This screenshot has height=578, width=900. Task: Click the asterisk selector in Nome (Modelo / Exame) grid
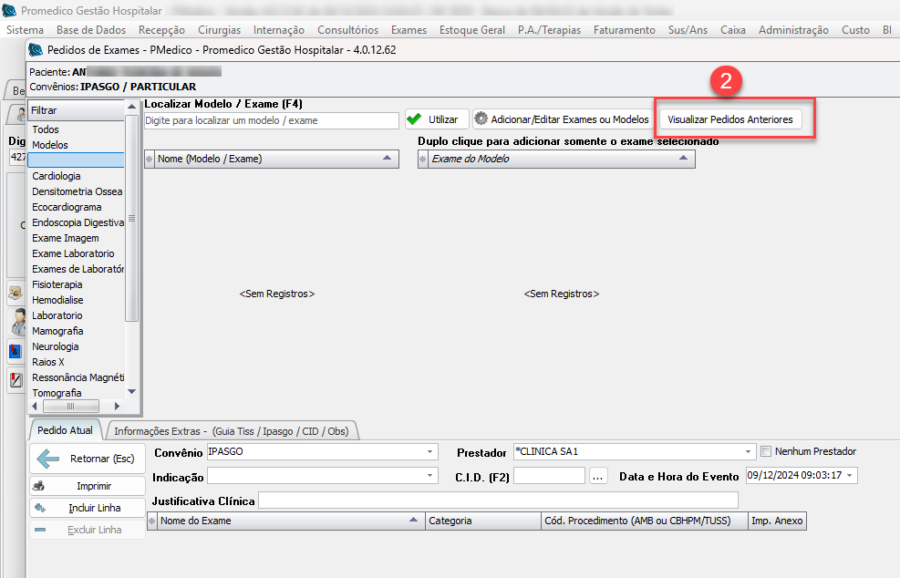(x=150, y=159)
